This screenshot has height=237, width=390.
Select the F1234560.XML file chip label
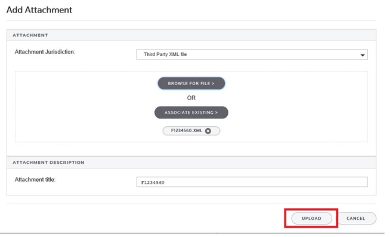click(187, 130)
